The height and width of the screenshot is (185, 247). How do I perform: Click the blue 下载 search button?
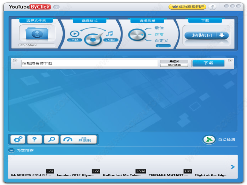point(208,63)
